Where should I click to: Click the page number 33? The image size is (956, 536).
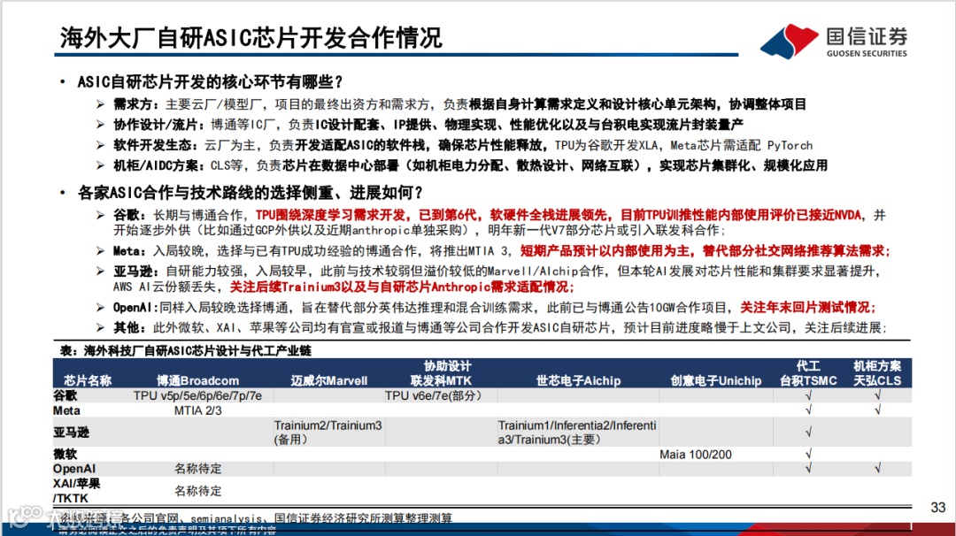click(938, 508)
